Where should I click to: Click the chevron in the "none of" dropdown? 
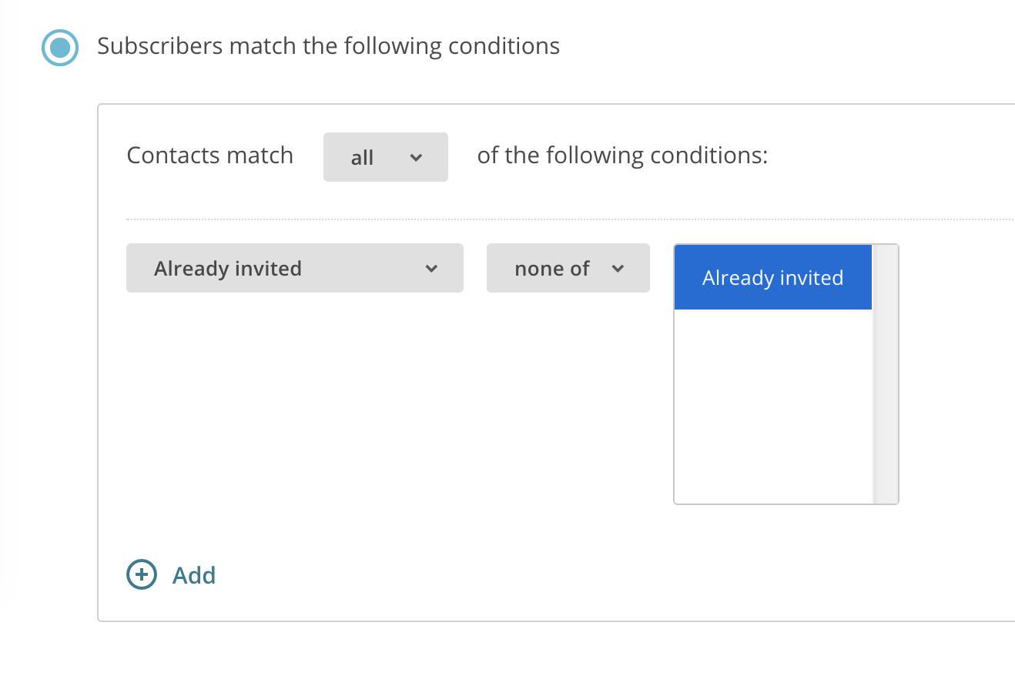pos(617,268)
